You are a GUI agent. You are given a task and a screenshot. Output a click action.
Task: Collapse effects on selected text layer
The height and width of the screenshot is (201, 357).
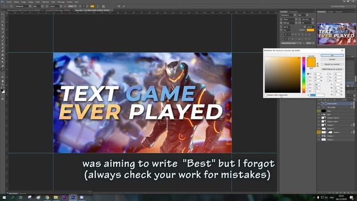coord(354,103)
